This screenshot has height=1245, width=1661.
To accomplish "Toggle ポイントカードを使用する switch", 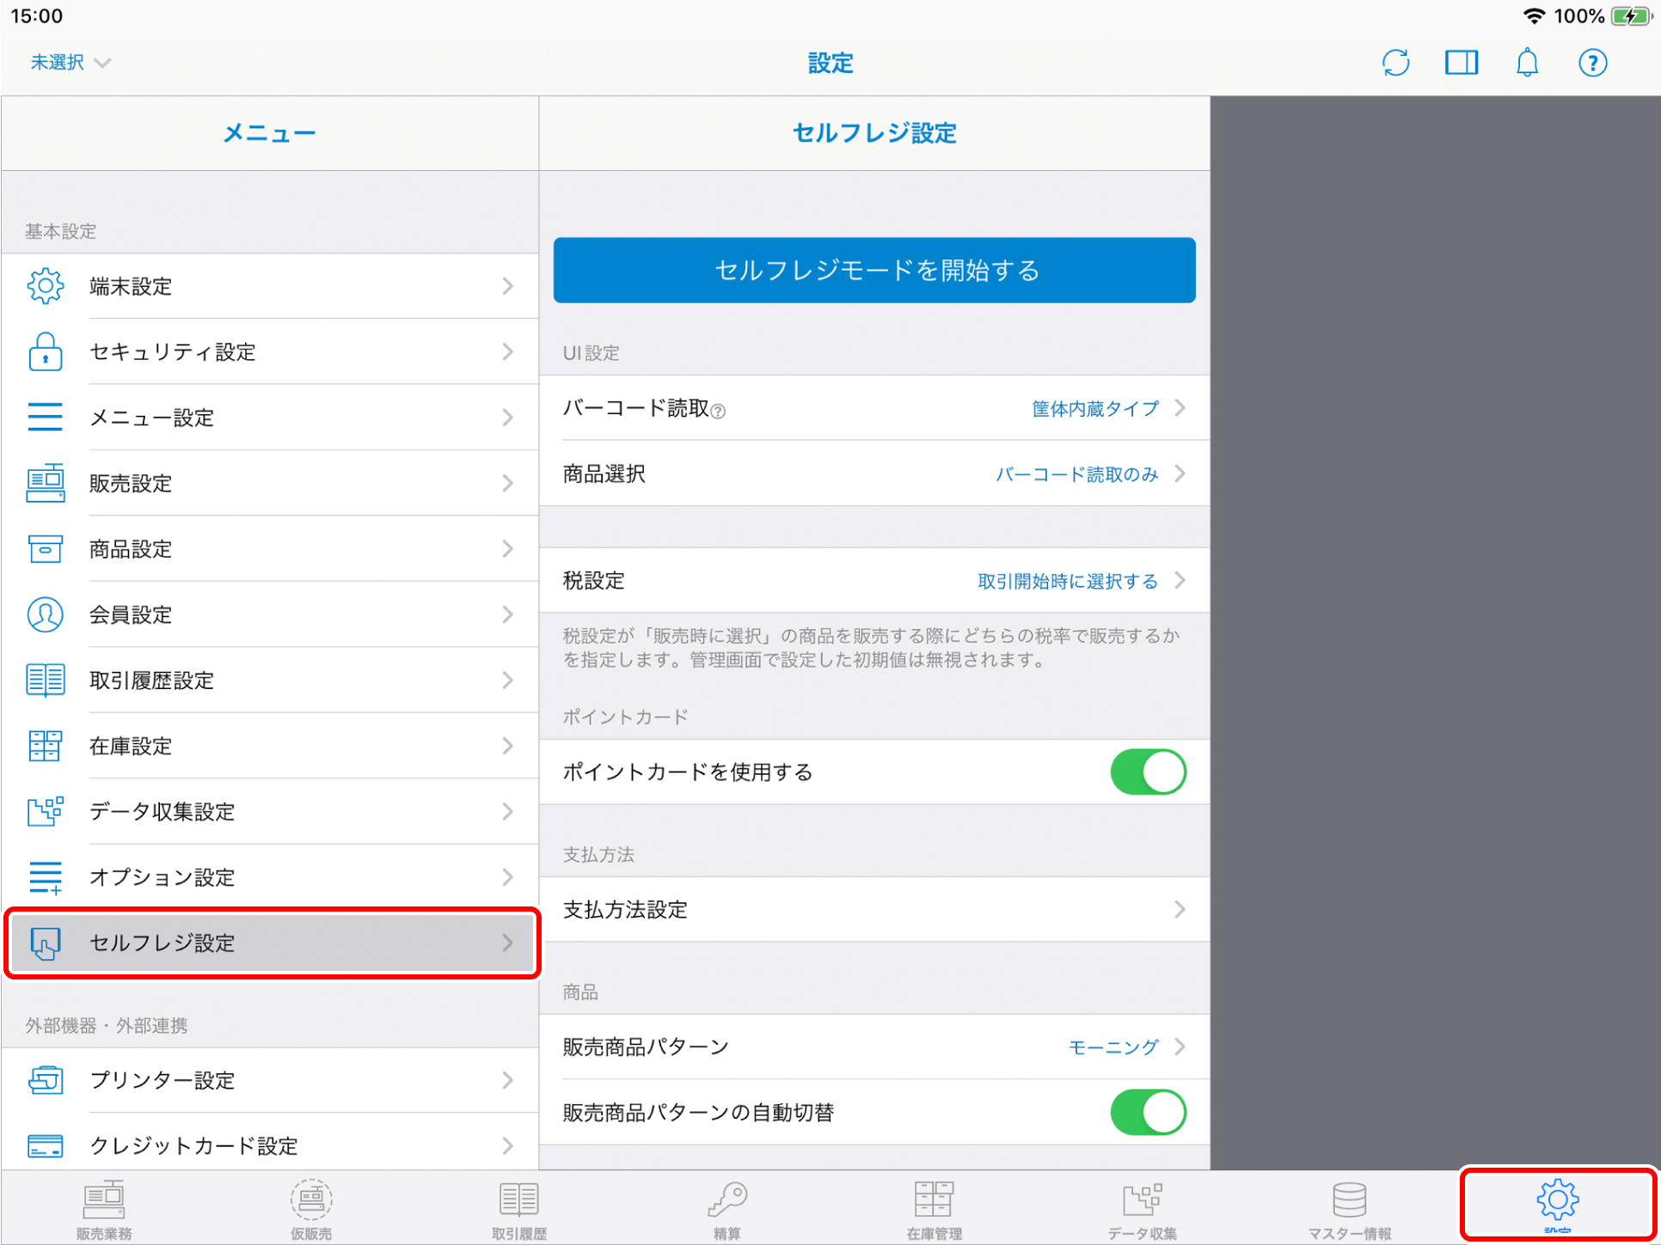I will point(1148,772).
